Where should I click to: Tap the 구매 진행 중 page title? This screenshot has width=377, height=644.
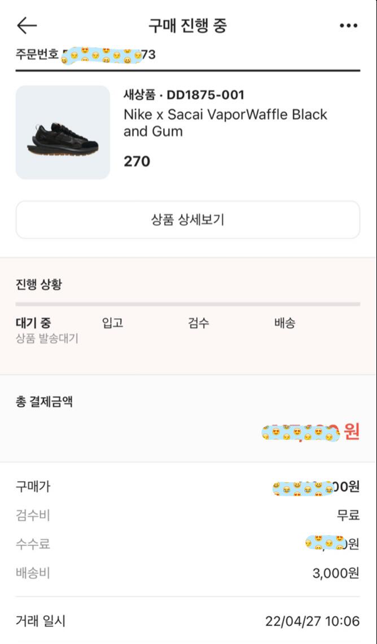click(187, 26)
